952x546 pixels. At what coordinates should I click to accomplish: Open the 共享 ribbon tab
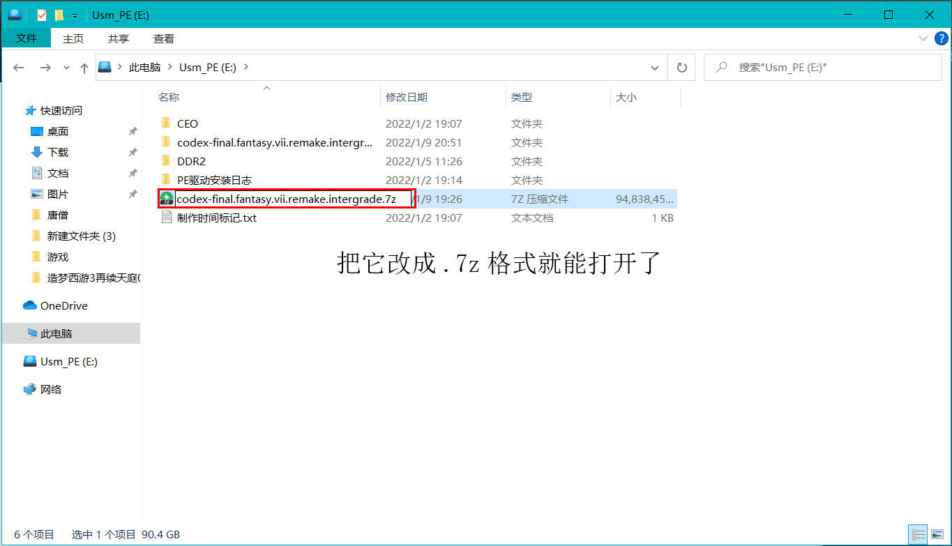click(x=119, y=38)
